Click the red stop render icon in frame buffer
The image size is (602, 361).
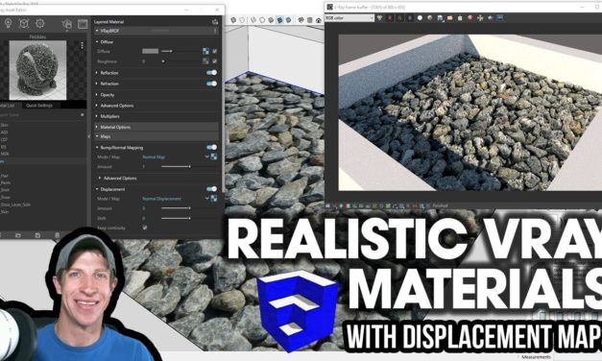coord(470,17)
